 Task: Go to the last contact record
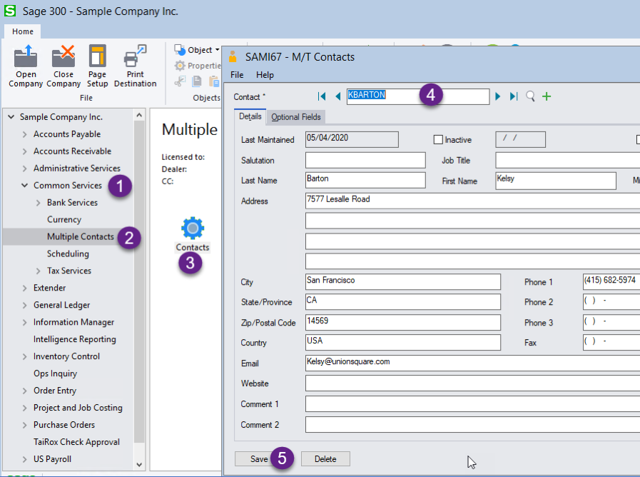514,96
